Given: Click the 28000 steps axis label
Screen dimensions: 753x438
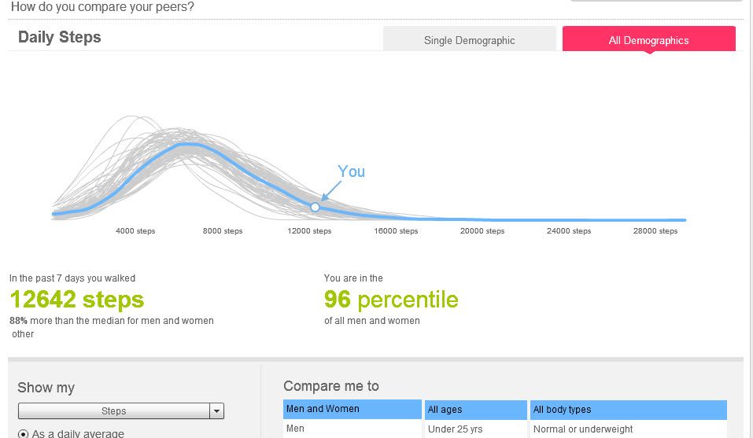Looking at the screenshot, I should [x=655, y=230].
